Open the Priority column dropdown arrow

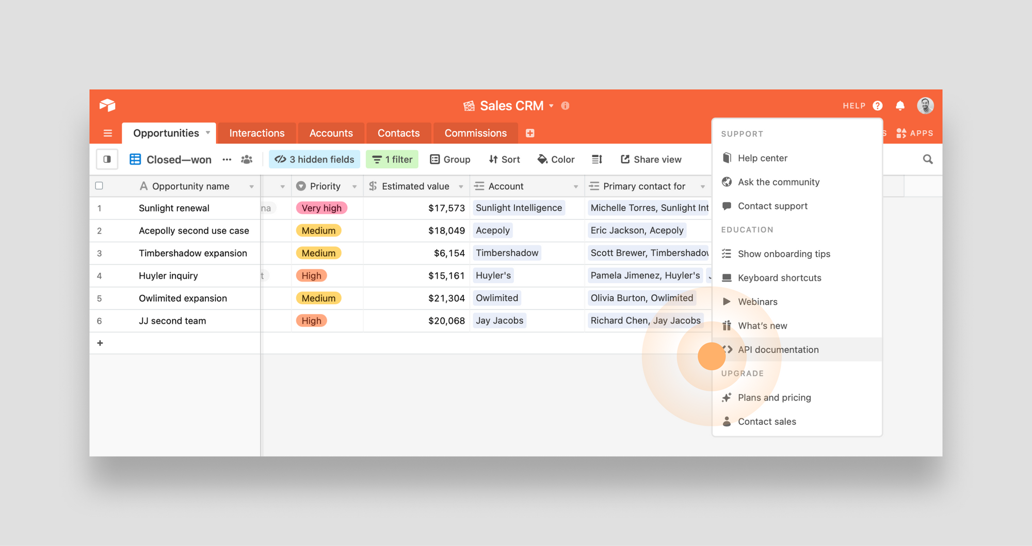click(x=354, y=187)
